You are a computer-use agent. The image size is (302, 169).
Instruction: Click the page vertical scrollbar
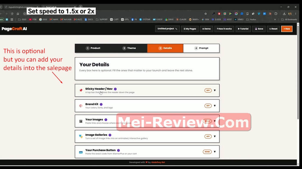(x=298, y=73)
